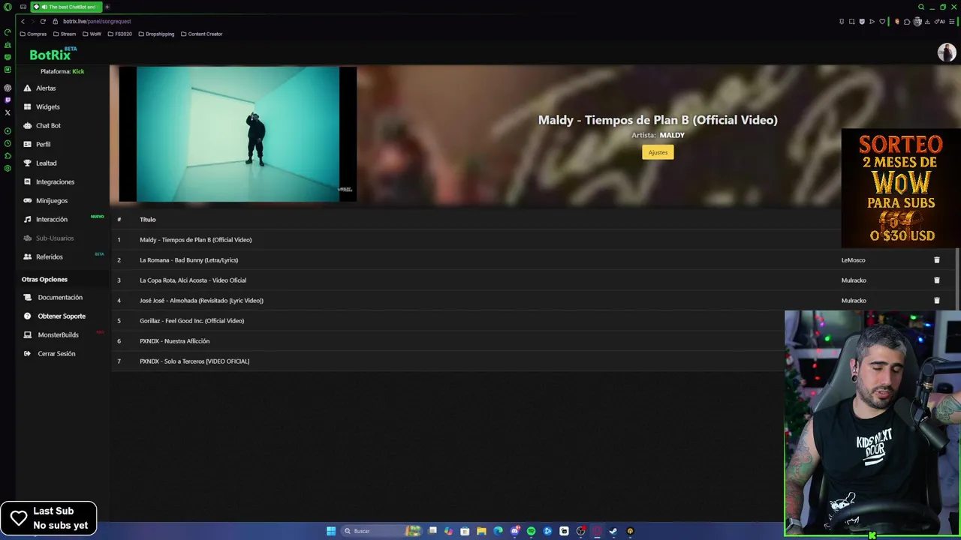Click the browser back arrow
Viewport: 961px width, 540px height.
coord(23,21)
